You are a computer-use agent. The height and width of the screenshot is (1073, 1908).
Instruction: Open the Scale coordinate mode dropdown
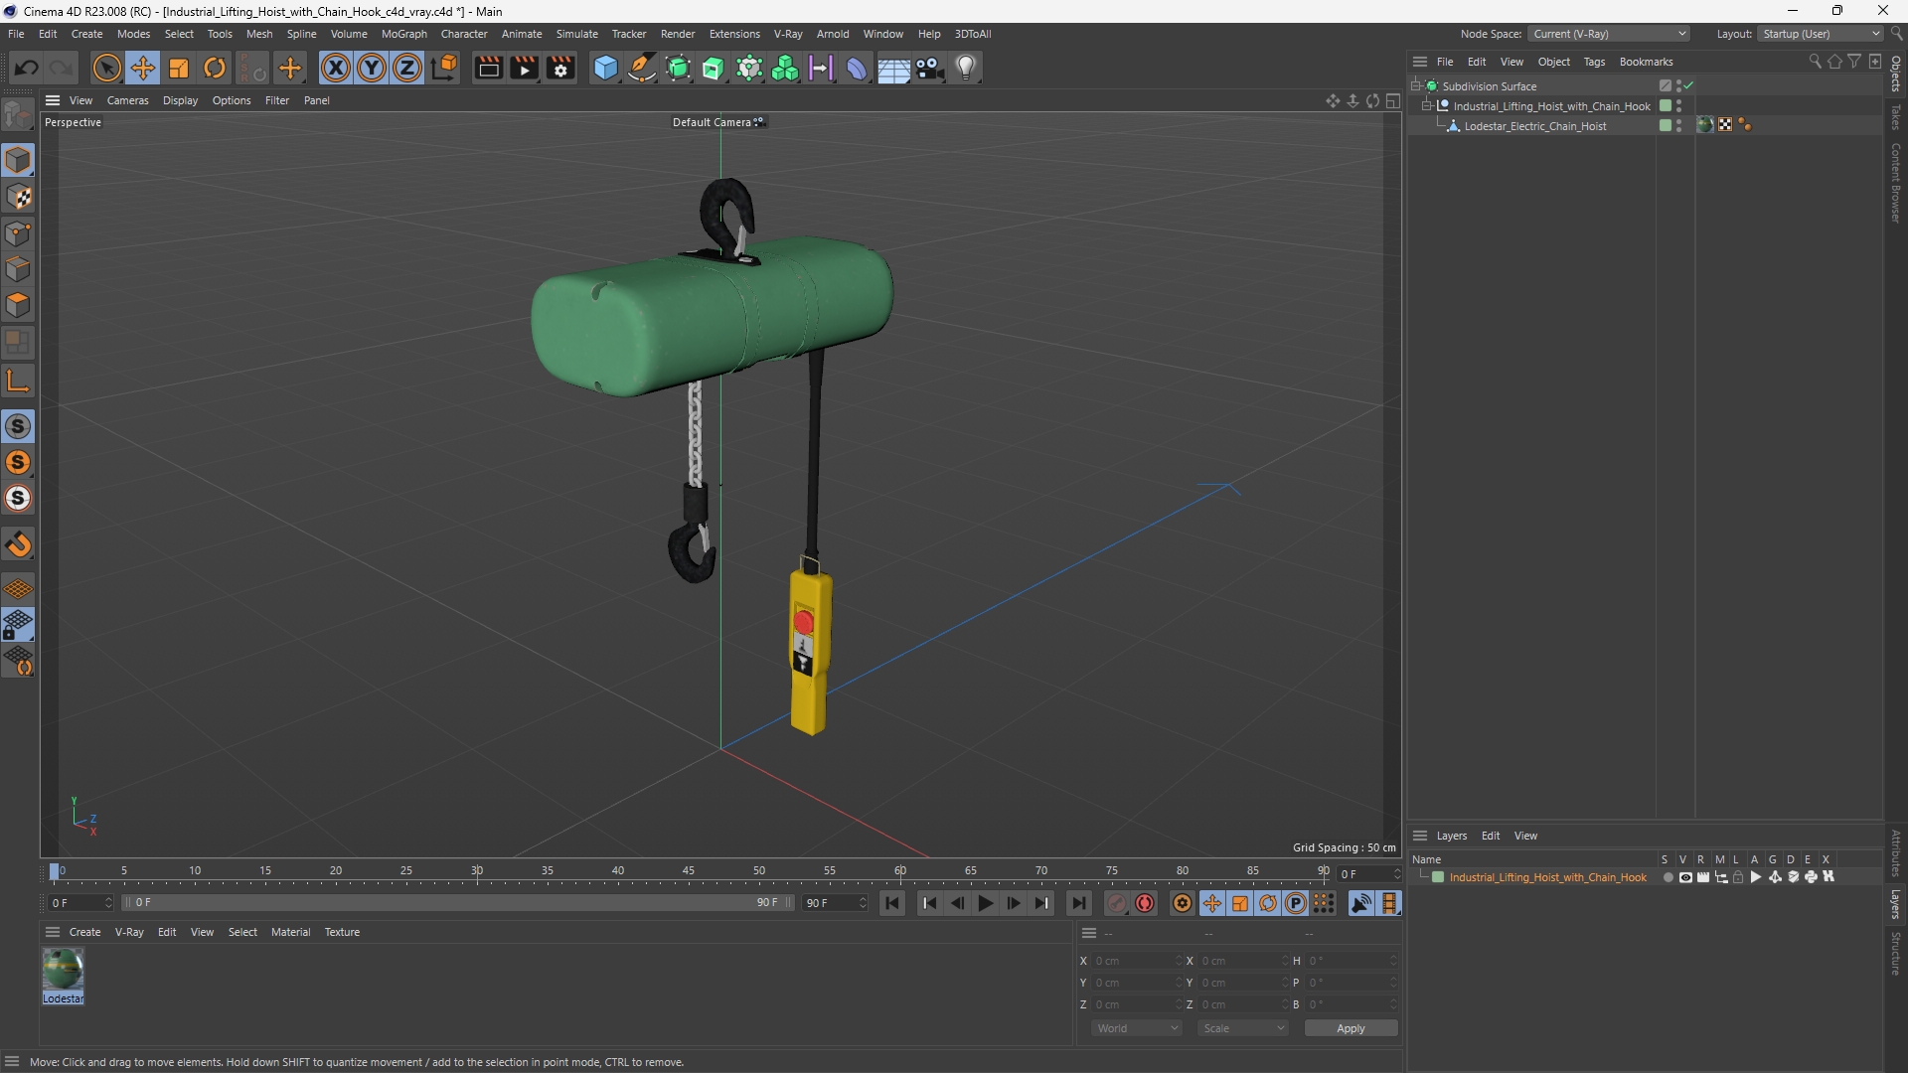coord(1242,1028)
